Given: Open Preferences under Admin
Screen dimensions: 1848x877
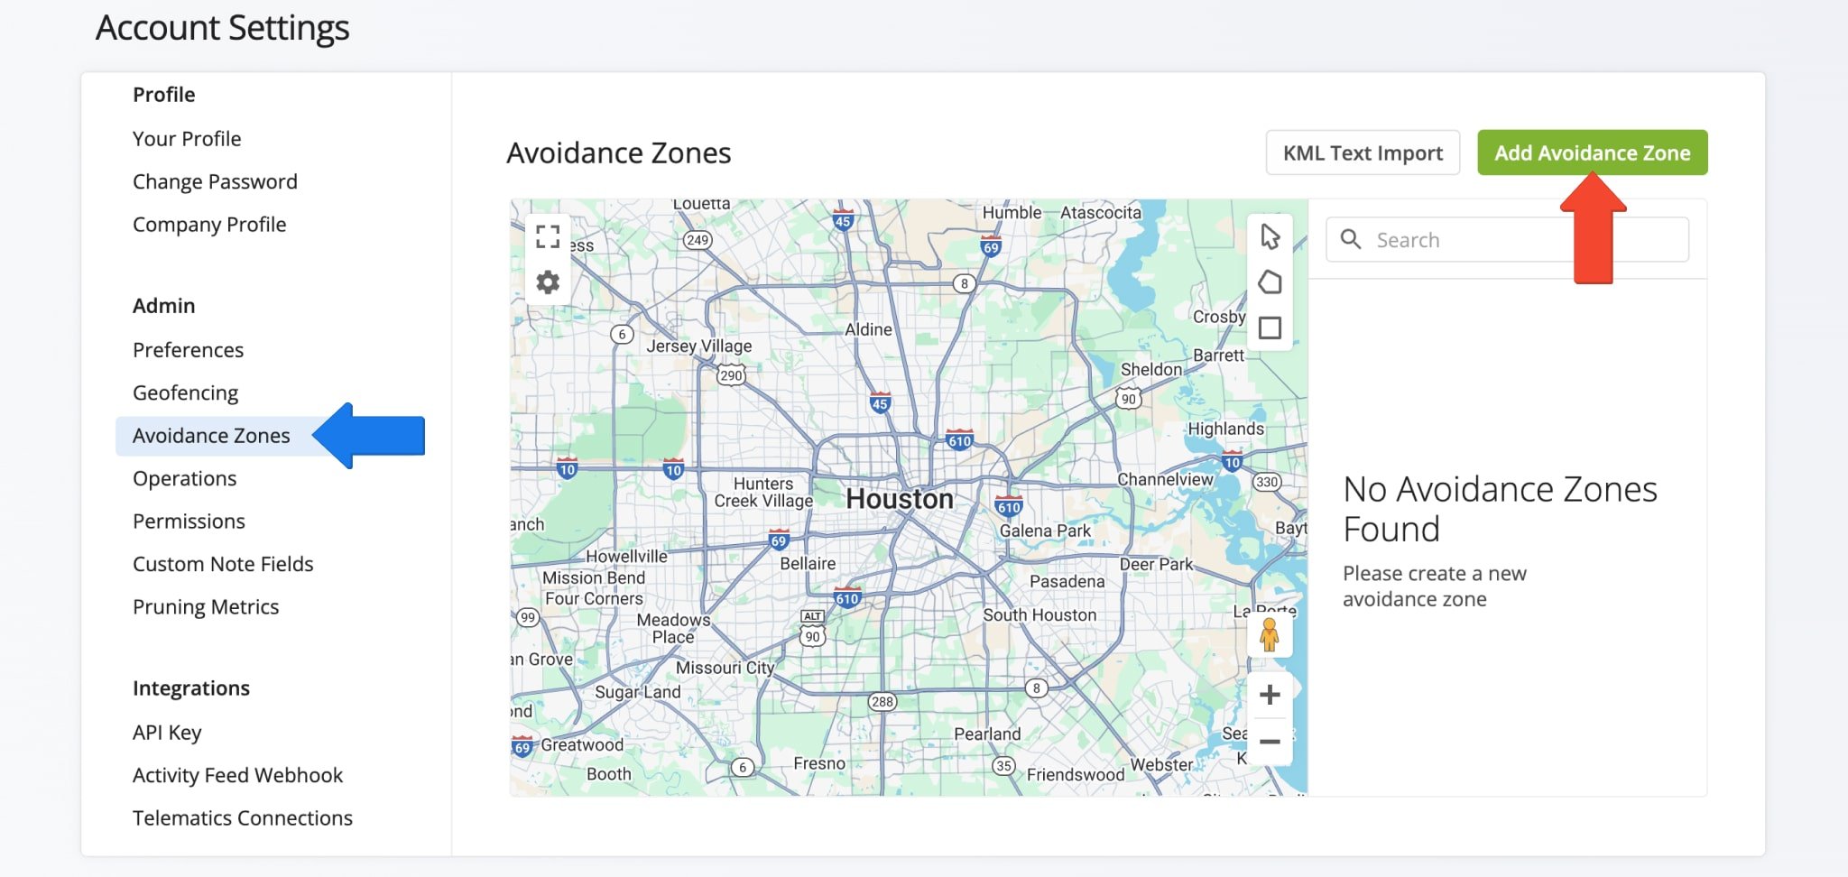Looking at the screenshot, I should pos(188,350).
